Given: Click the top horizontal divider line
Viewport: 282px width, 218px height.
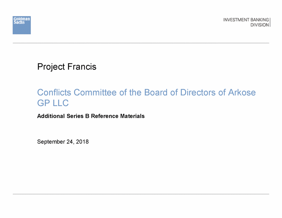Looking at the screenshot, I should coord(141,43).
